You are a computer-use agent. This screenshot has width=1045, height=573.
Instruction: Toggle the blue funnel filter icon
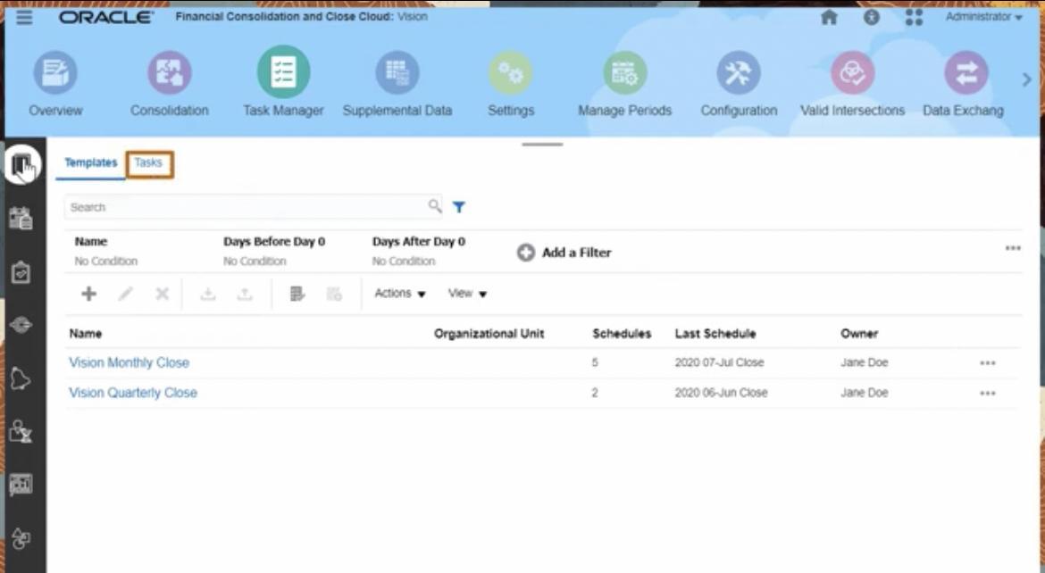(x=459, y=207)
